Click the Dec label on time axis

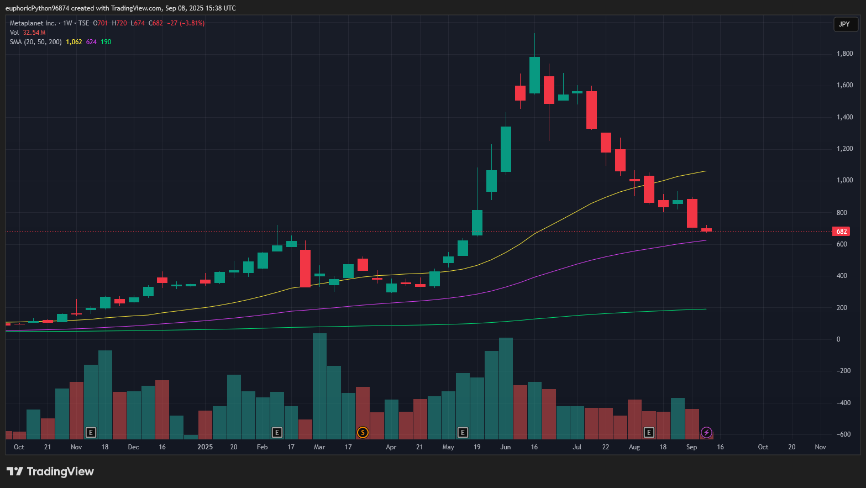(134, 447)
